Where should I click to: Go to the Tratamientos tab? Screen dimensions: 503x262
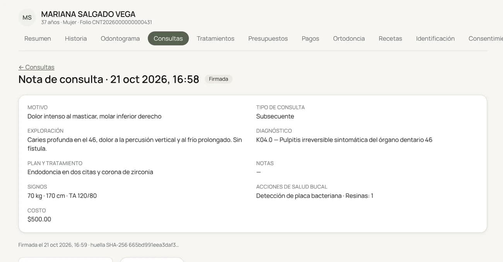[x=216, y=39]
